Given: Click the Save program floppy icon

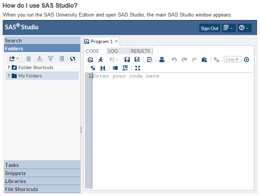Looking at the screenshot, I should (127, 60).
